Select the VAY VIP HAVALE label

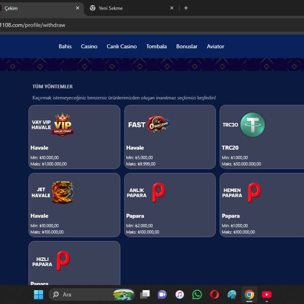coord(41,125)
